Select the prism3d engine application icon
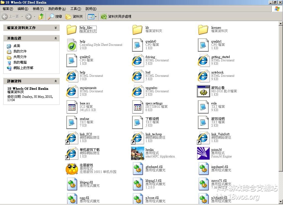The image size is (283, 205). pos(203,153)
